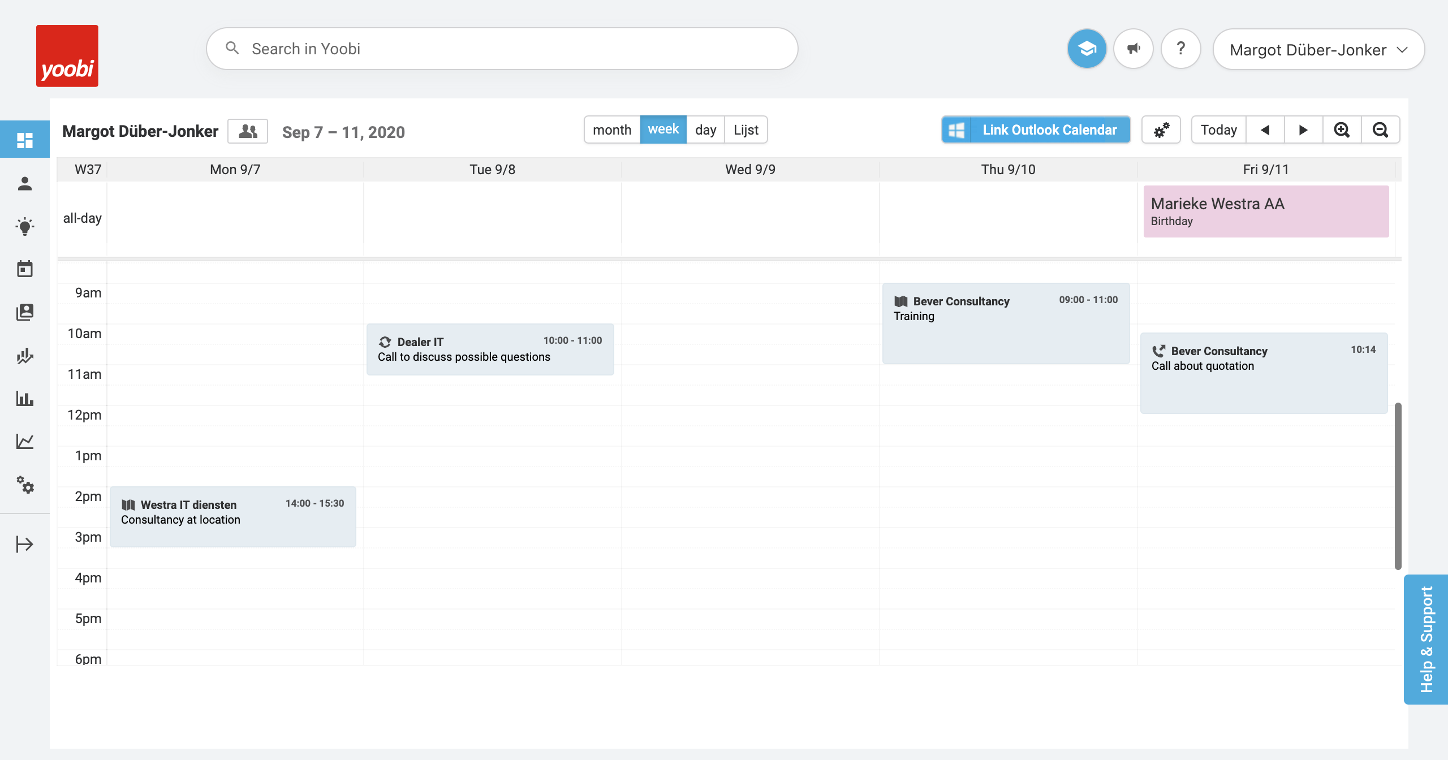This screenshot has width=1448, height=760.
Task: Click the question mark help icon
Action: 1181,49
